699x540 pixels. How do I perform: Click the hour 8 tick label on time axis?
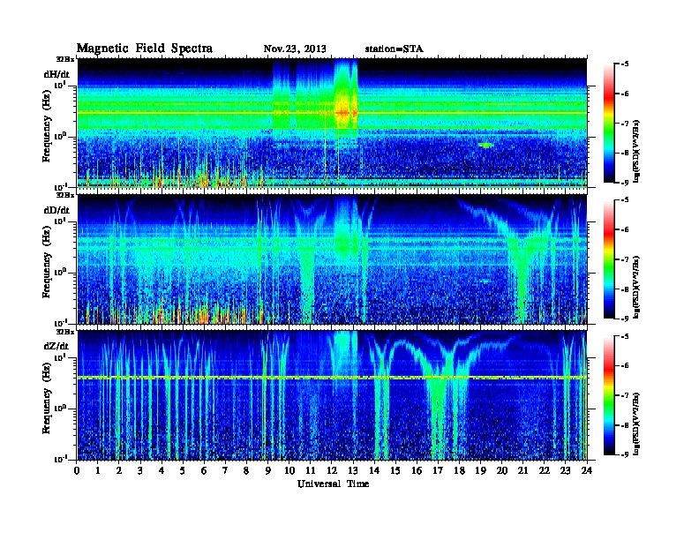pyautogui.click(x=246, y=471)
